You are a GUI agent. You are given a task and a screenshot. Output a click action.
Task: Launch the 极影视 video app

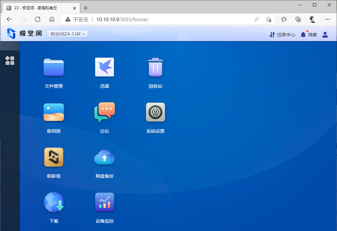point(54,157)
